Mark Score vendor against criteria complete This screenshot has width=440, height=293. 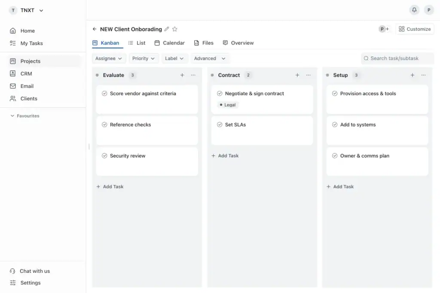pyautogui.click(x=104, y=94)
